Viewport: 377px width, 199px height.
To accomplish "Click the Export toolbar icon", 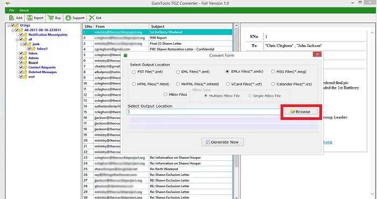I will point(30,18).
